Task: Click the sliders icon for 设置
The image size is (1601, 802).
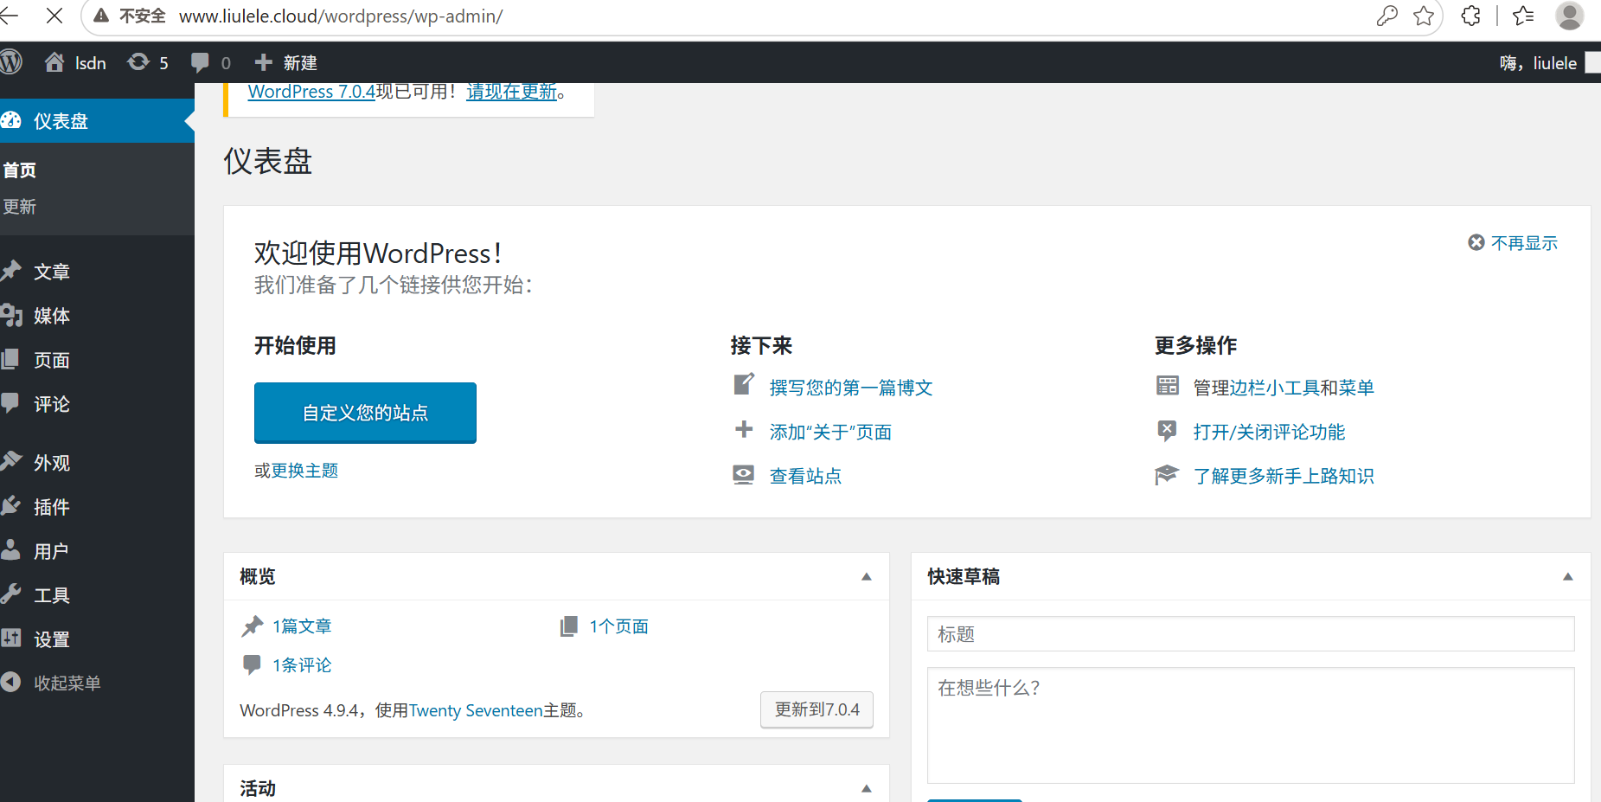Action: 10,638
